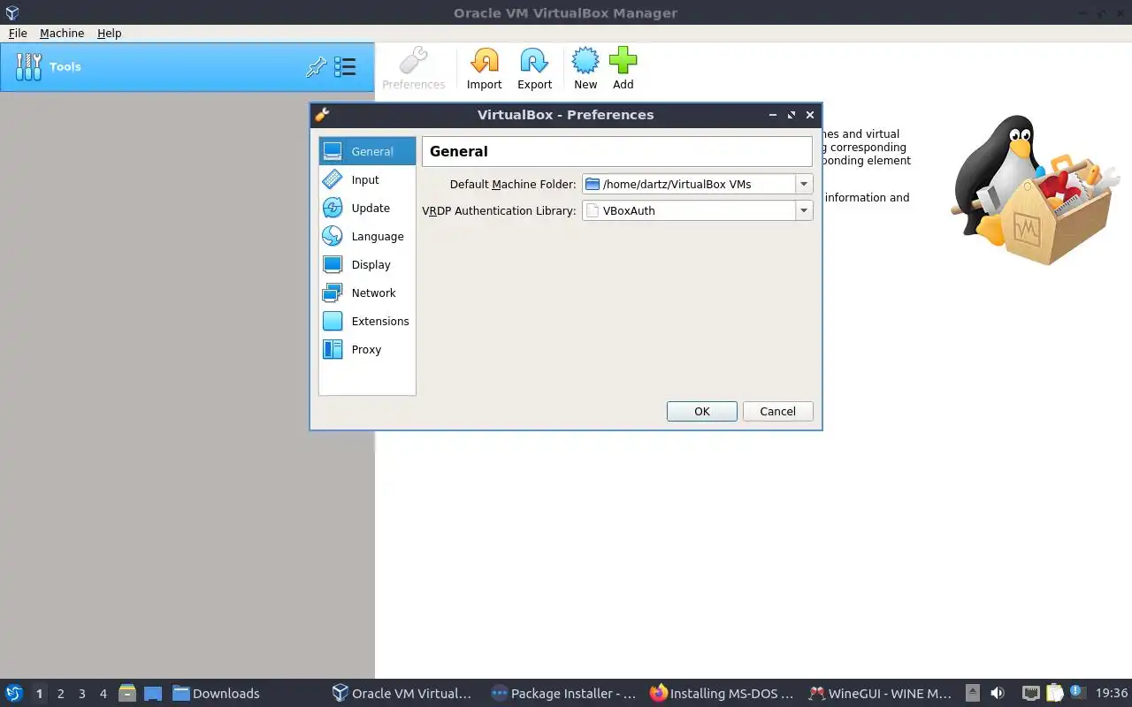Open the network tray icon
The height and width of the screenshot is (707, 1132).
1031,693
